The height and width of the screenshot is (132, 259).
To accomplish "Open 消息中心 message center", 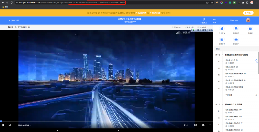I will click(234, 21).
